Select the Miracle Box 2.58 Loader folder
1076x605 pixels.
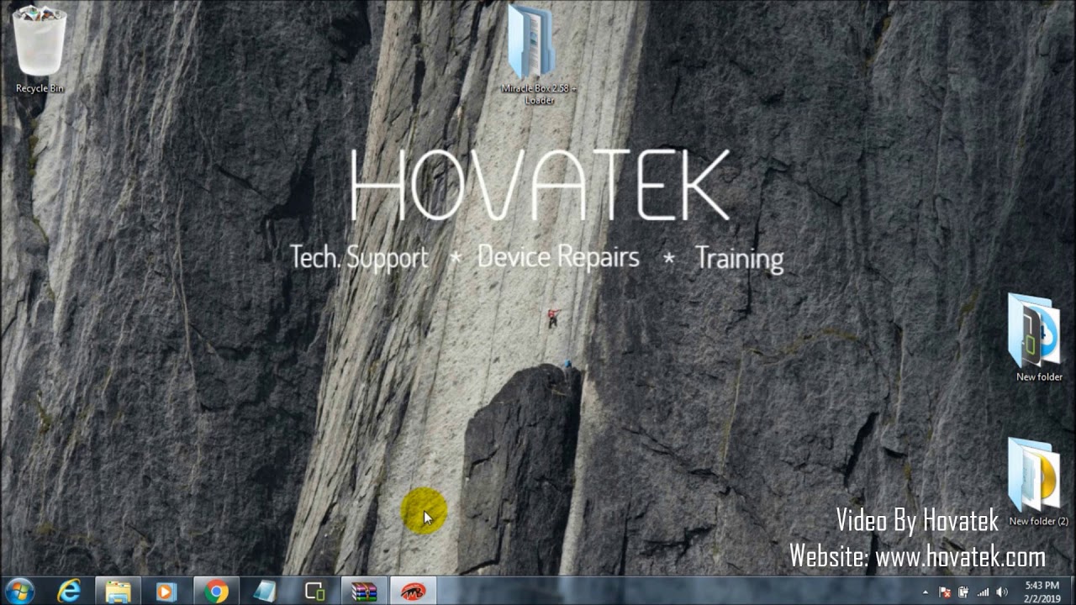(x=539, y=55)
